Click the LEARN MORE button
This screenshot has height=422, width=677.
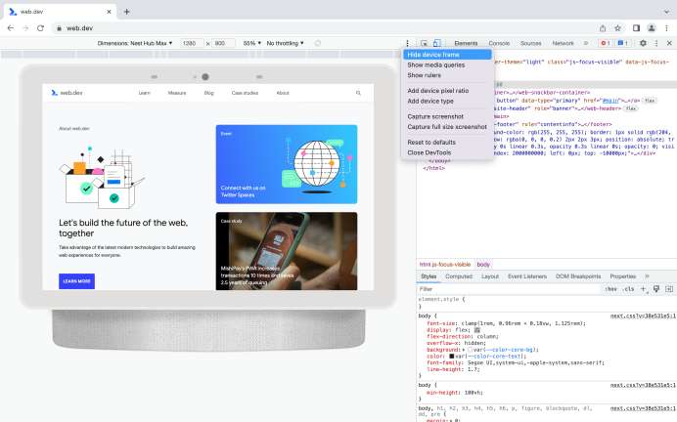coord(77,281)
